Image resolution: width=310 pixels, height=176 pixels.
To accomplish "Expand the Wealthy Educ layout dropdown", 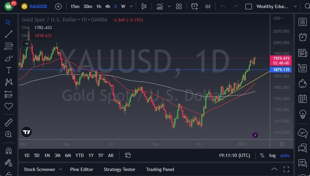I will click(x=295, y=7).
